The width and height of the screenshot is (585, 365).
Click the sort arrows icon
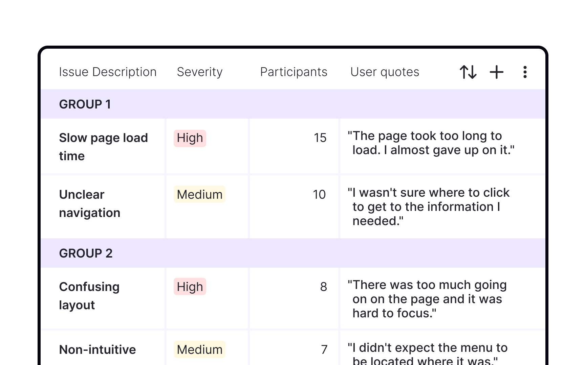coord(468,72)
